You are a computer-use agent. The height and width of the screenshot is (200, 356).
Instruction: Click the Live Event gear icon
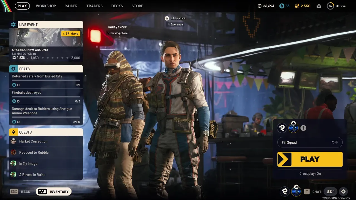[x=13, y=24]
